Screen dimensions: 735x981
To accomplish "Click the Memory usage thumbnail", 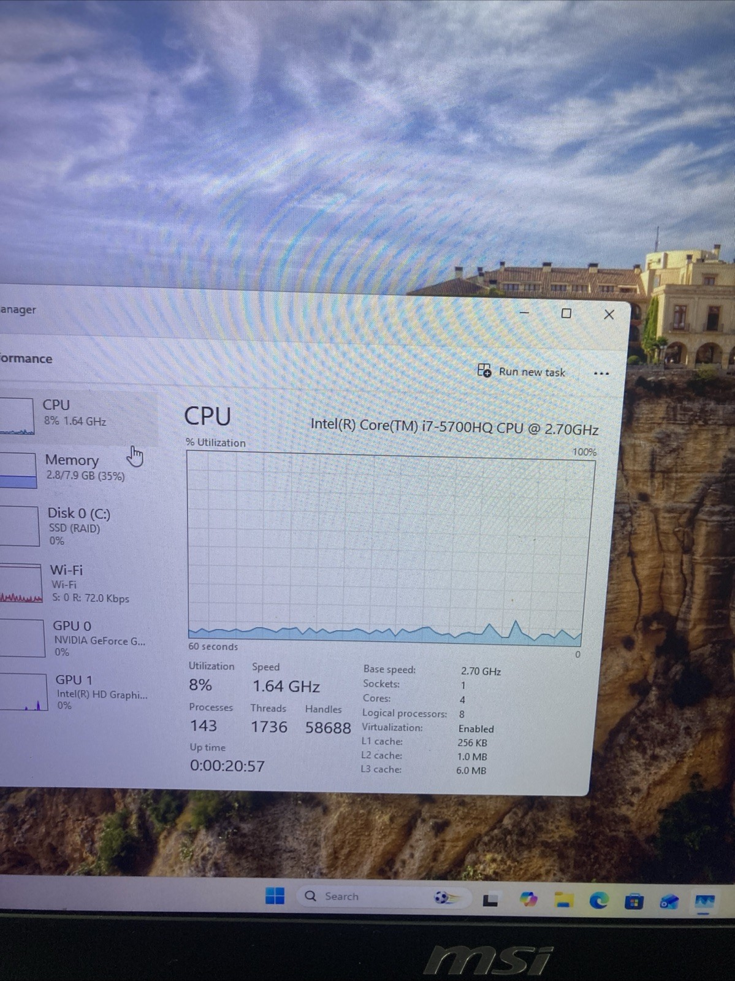I will coord(18,471).
